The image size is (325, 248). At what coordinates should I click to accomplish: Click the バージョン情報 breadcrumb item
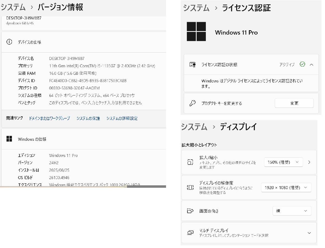[61, 7]
